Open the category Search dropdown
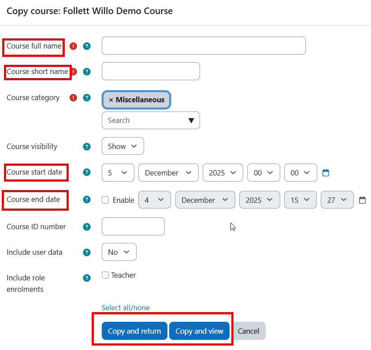 click(151, 120)
